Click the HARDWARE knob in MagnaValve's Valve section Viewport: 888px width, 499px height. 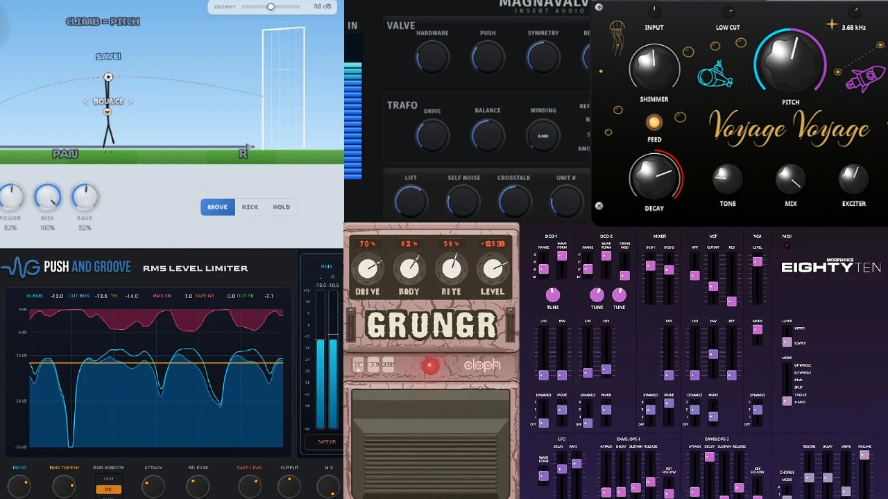coord(432,57)
